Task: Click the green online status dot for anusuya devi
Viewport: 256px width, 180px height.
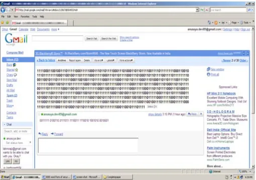Action: (x=5, y=138)
